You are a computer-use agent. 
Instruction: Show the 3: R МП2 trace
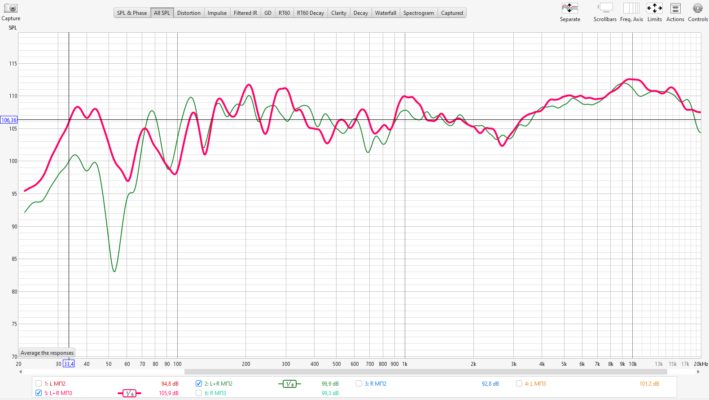tap(359, 383)
